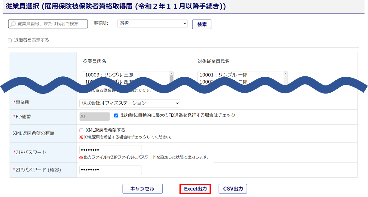
Task: Click chevron arrow on 事業所 選択 dropdown
Action: (x=185, y=23)
